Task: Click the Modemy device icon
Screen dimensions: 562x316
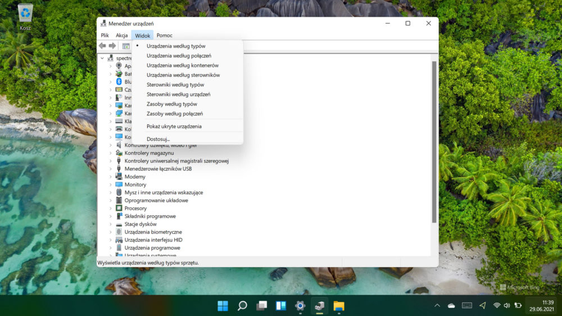Action: [119, 176]
